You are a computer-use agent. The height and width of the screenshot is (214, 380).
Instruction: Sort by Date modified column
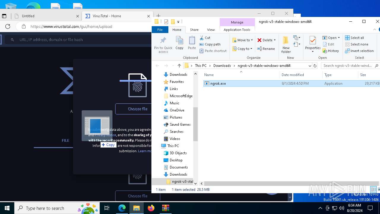click(x=301, y=75)
